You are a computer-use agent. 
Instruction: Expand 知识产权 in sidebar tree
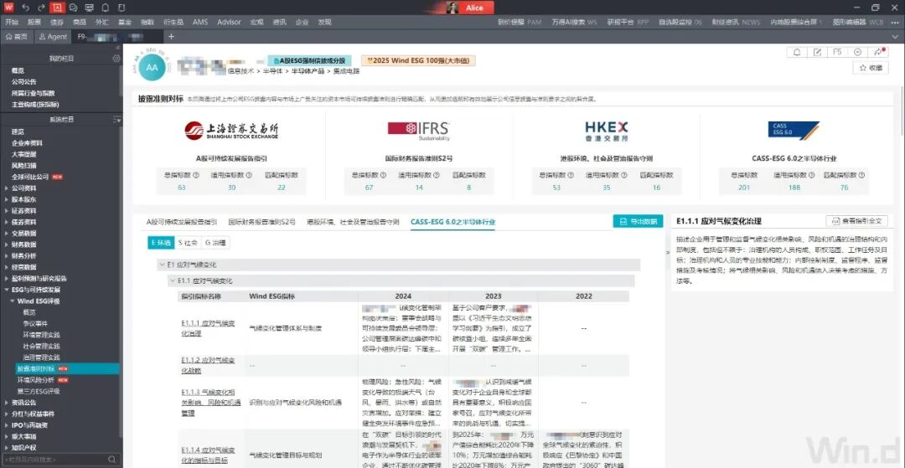7,448
